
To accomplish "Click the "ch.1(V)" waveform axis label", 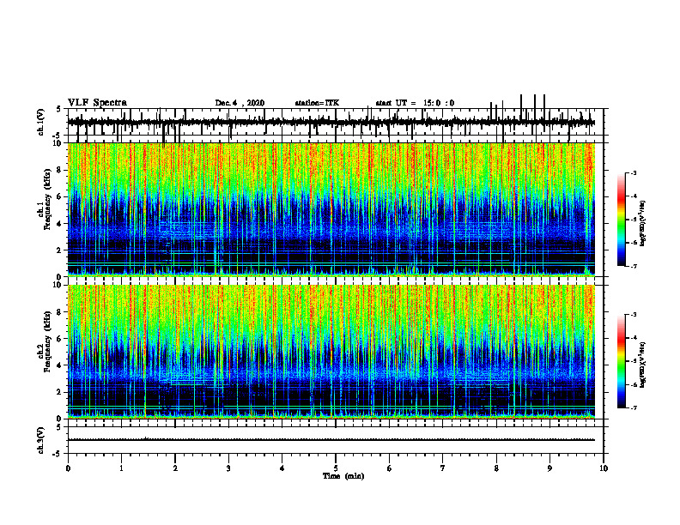I will pyautogui.click(x=41, y=122).
